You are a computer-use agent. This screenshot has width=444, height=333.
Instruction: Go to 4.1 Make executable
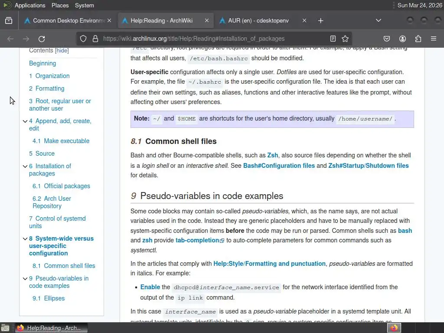point(61,141)
